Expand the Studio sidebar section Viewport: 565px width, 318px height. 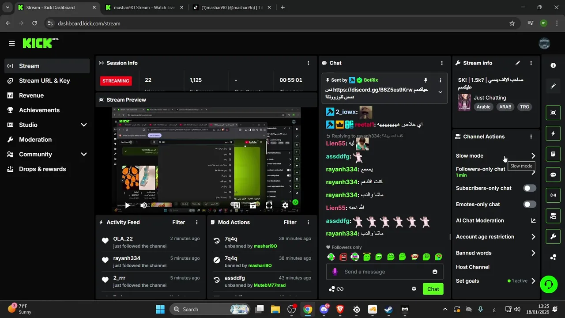(84, 125)
